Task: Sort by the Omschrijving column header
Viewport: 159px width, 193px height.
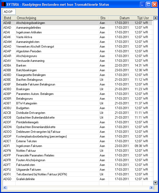Action: (57, 18)
